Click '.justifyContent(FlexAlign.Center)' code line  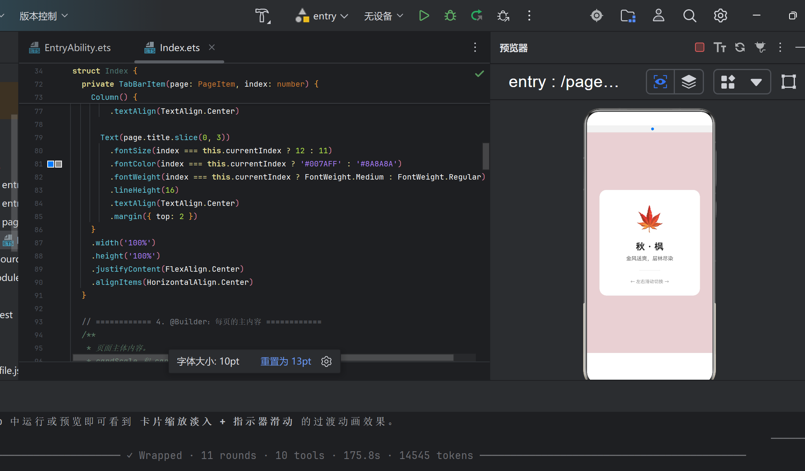(168, 269)
